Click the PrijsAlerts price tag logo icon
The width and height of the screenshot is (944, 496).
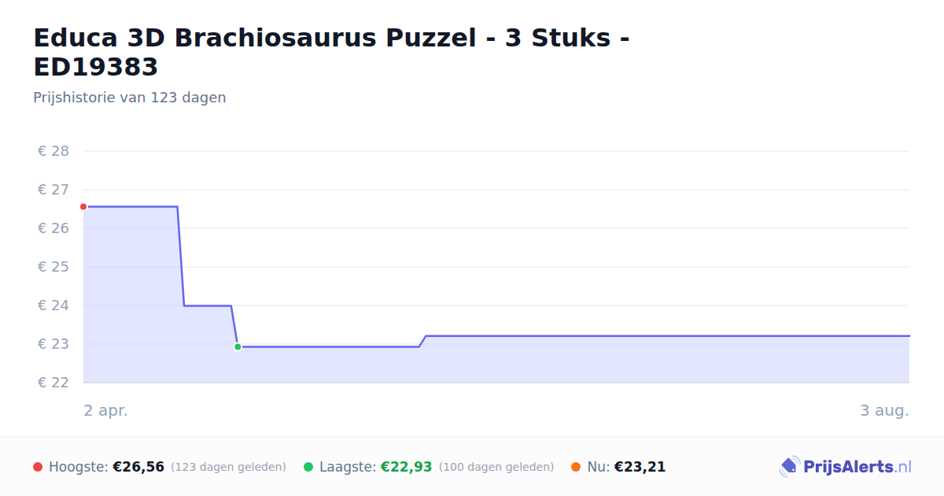point(789,467)
